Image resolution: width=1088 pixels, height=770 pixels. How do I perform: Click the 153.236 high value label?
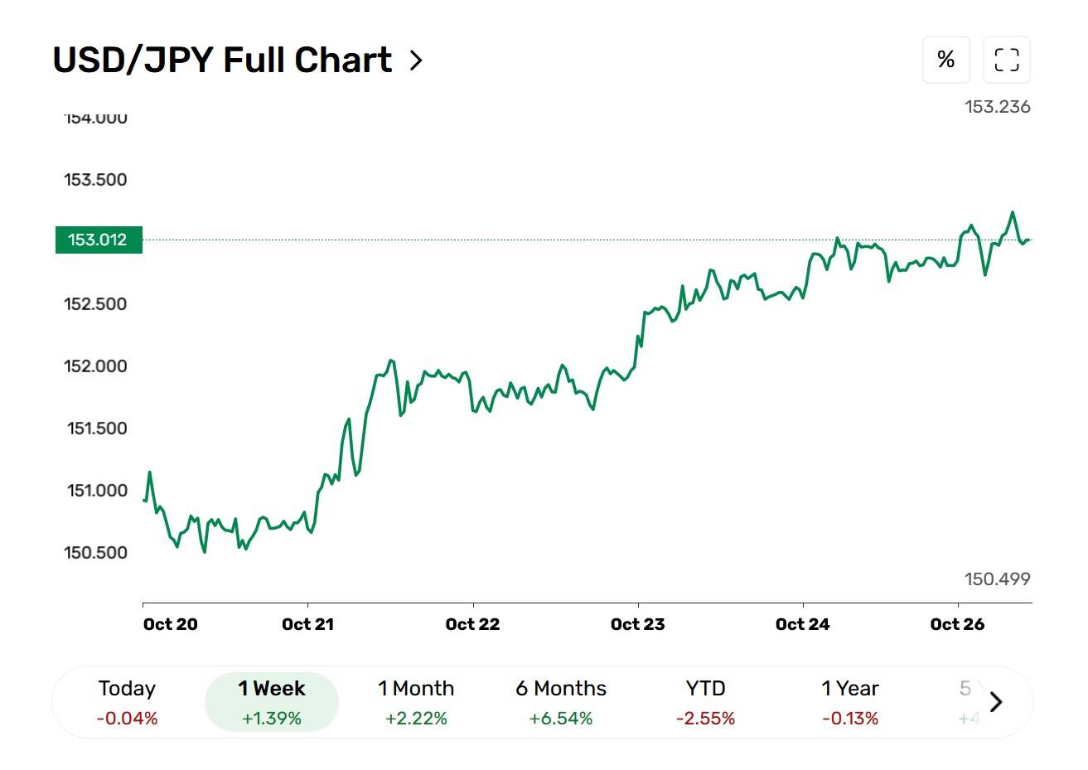(x=998, y=107)
